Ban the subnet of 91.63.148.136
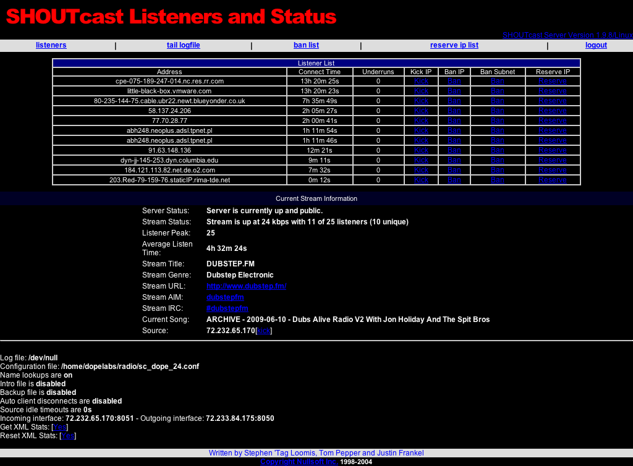Screen dimensions: 633x466 [x=498, y=150]
